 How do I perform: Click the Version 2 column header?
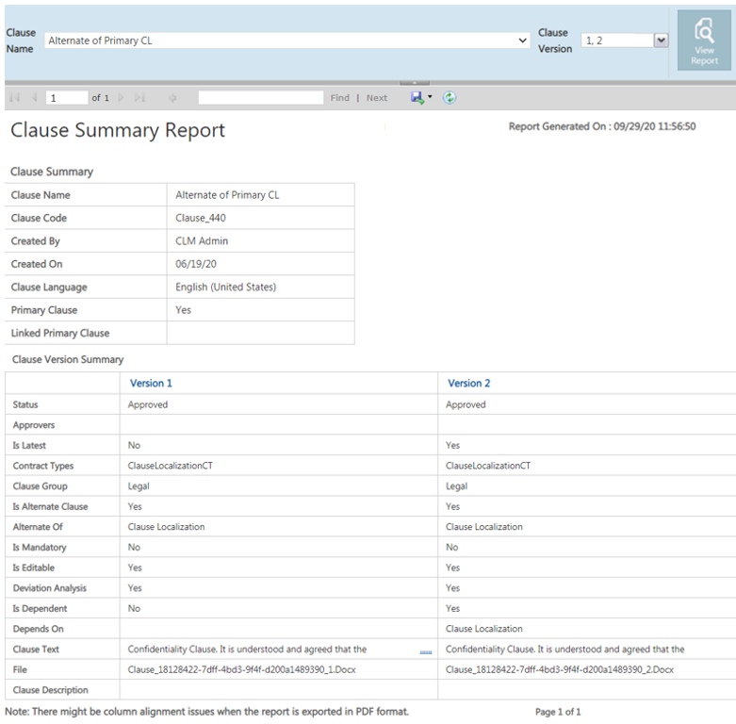(468, 384)
